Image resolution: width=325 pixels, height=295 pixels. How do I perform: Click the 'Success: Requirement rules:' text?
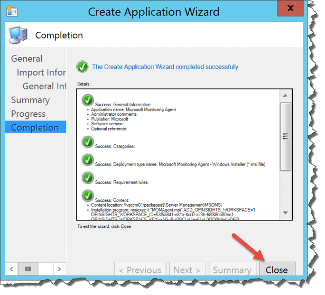tap(122, 182)
